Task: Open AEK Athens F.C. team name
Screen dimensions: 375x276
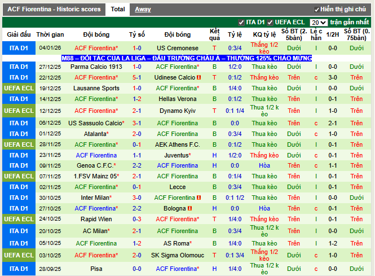Action: click(x=178, y=145)
